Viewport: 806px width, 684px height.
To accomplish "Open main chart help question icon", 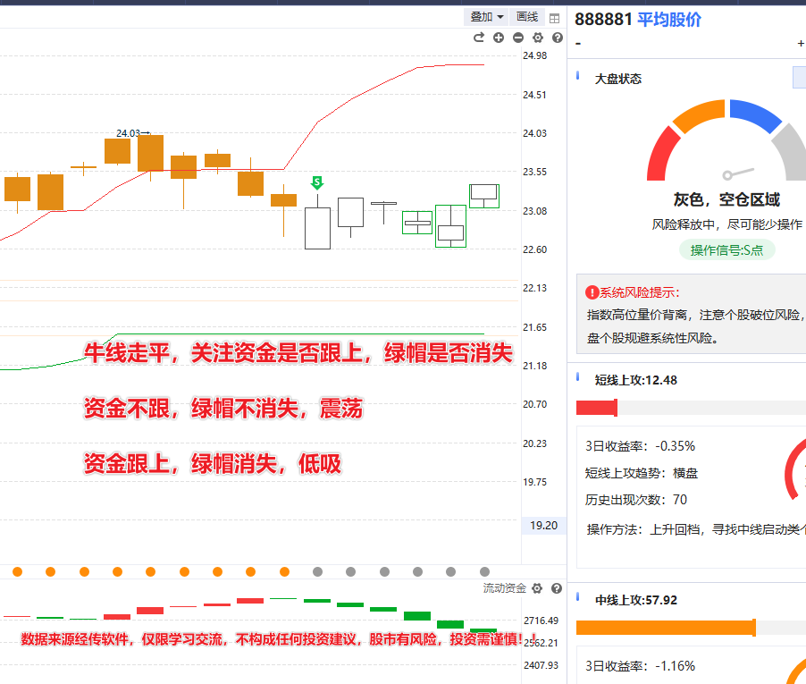I will click(558, 38).
